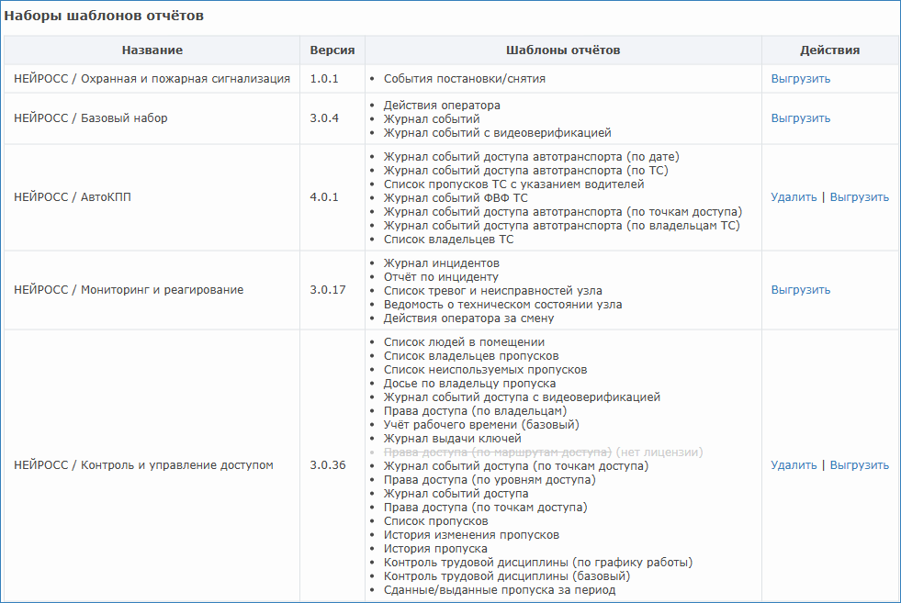The height and width of the screenshot is (603, 901).
Task: Click template История изменения пропусков
Action: point(471,535)
